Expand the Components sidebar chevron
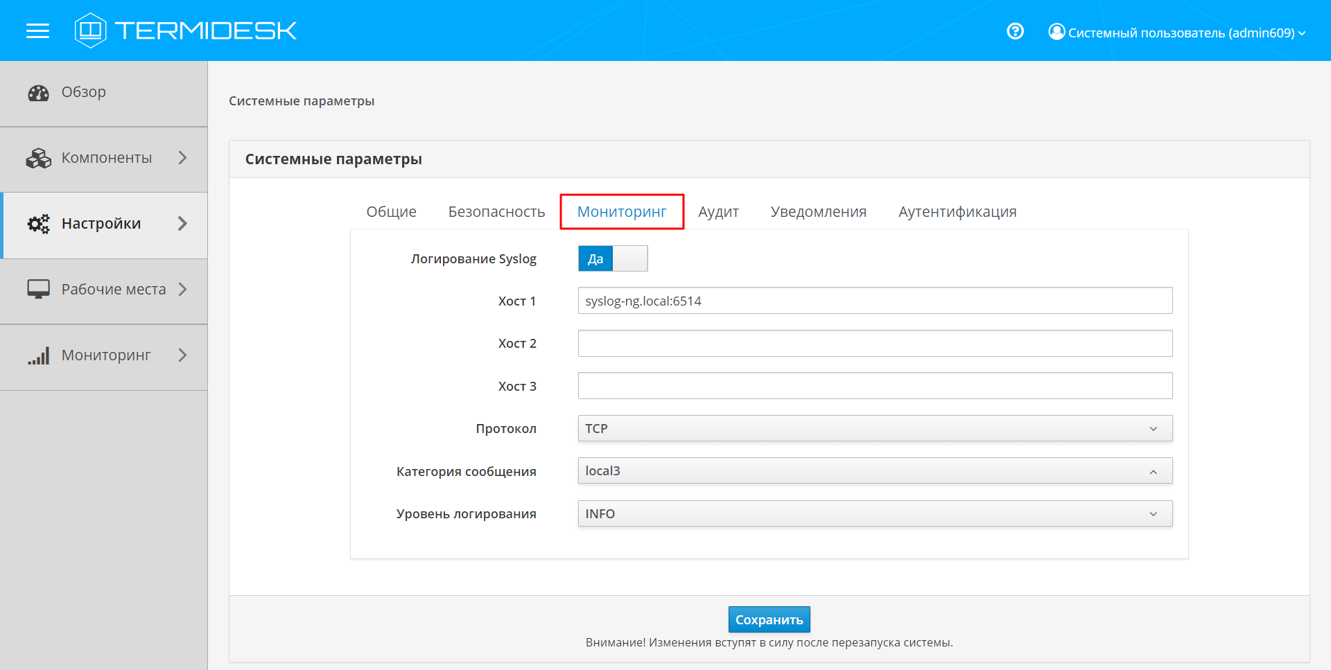 [182, 158]
